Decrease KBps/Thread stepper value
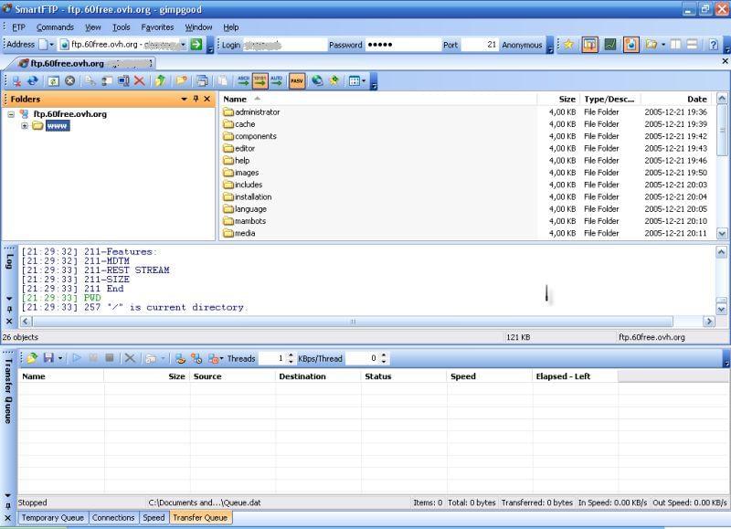This screenshot has height=529, width=731. [x=384, y=361]
